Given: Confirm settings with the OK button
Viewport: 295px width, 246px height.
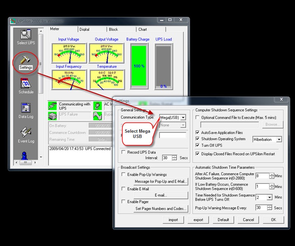Looking at the screenshot, I should pyautogui.click(x=274, y=220).
